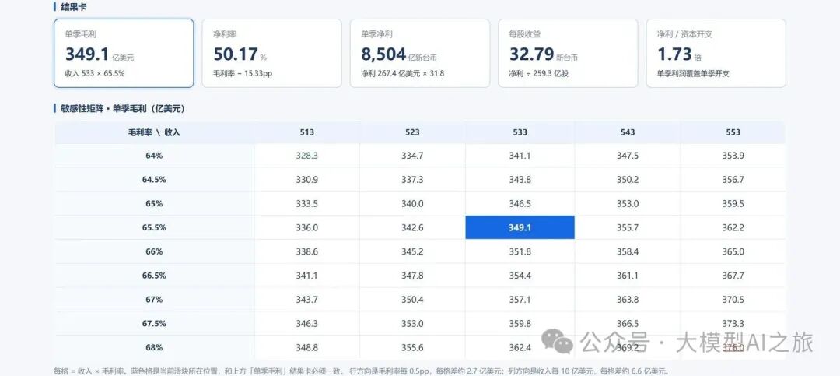This screenshot has width=840, height=376.
Task: Select the 64% margin row label
Action: tap(154, 156)
